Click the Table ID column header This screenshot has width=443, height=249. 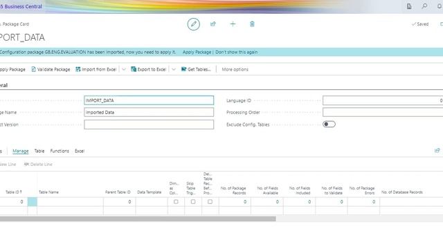click(14, 192)
